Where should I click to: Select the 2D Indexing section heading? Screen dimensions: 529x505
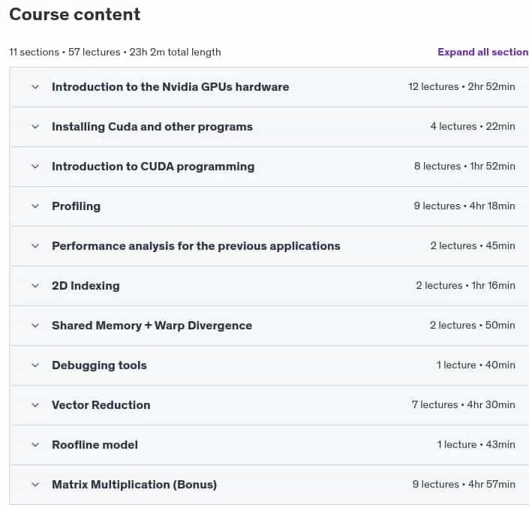click(86, 286)
